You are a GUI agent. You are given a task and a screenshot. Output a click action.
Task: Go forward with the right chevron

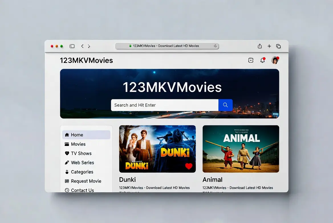(89, 46)
